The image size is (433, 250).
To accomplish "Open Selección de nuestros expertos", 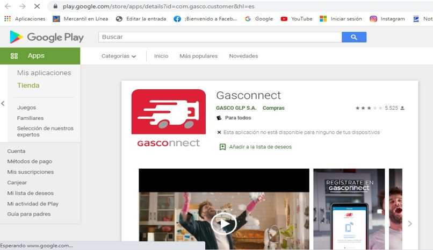I will pos(45,132).
